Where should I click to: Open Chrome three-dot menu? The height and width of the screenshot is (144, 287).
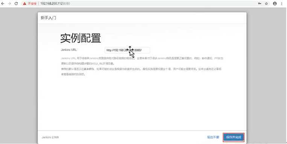282,3
